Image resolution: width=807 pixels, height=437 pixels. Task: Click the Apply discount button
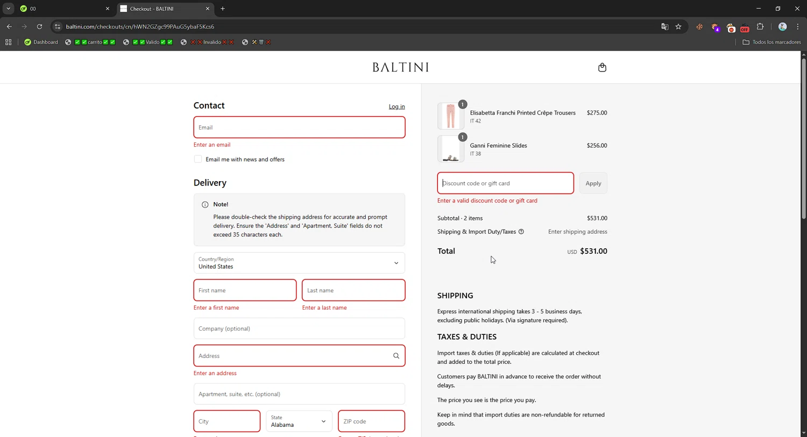pos(593,183)
